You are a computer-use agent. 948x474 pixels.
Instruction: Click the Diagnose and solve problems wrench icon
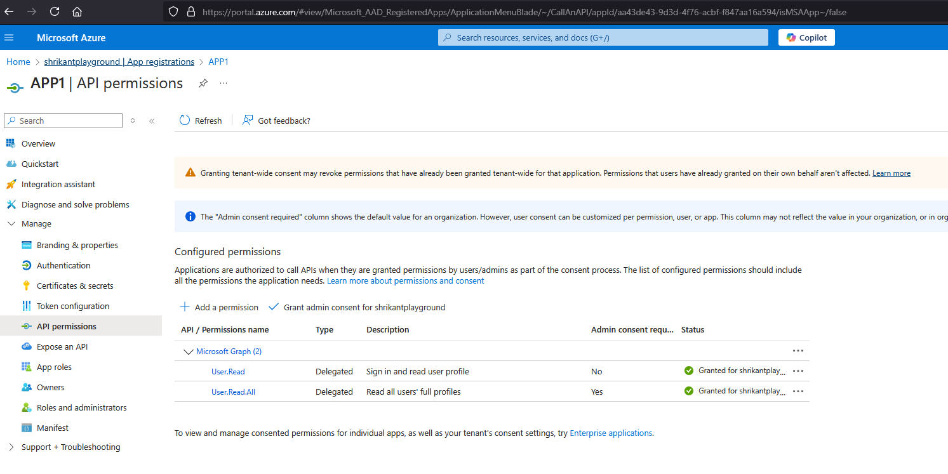click(x=10, y=204)
